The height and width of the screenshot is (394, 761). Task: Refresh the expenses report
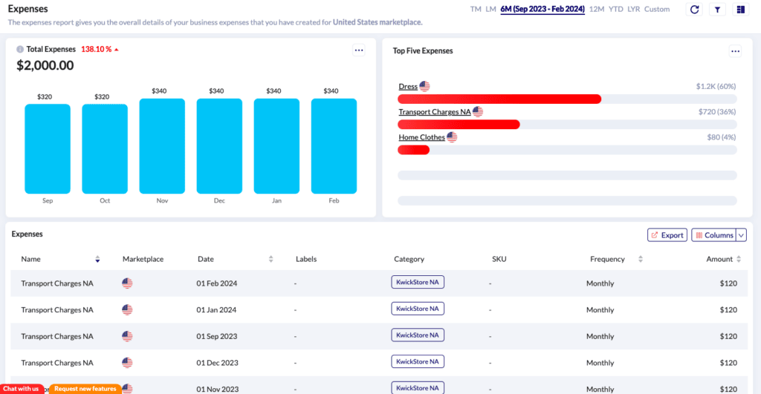(695, 9)
